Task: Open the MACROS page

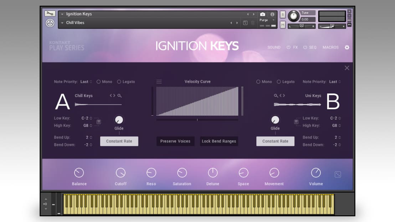Action: [330, 47]
